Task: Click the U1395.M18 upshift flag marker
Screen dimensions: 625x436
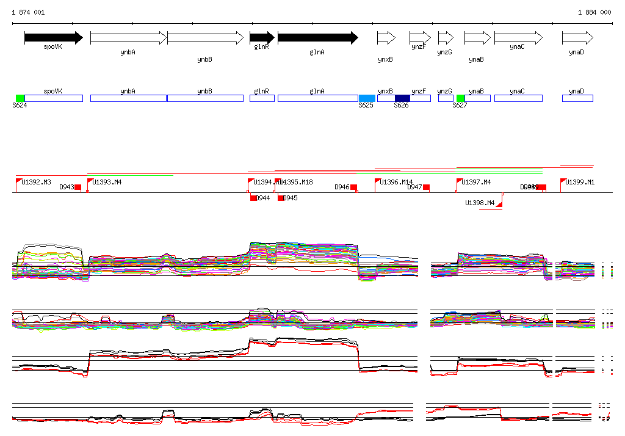Action: (278, 182)
